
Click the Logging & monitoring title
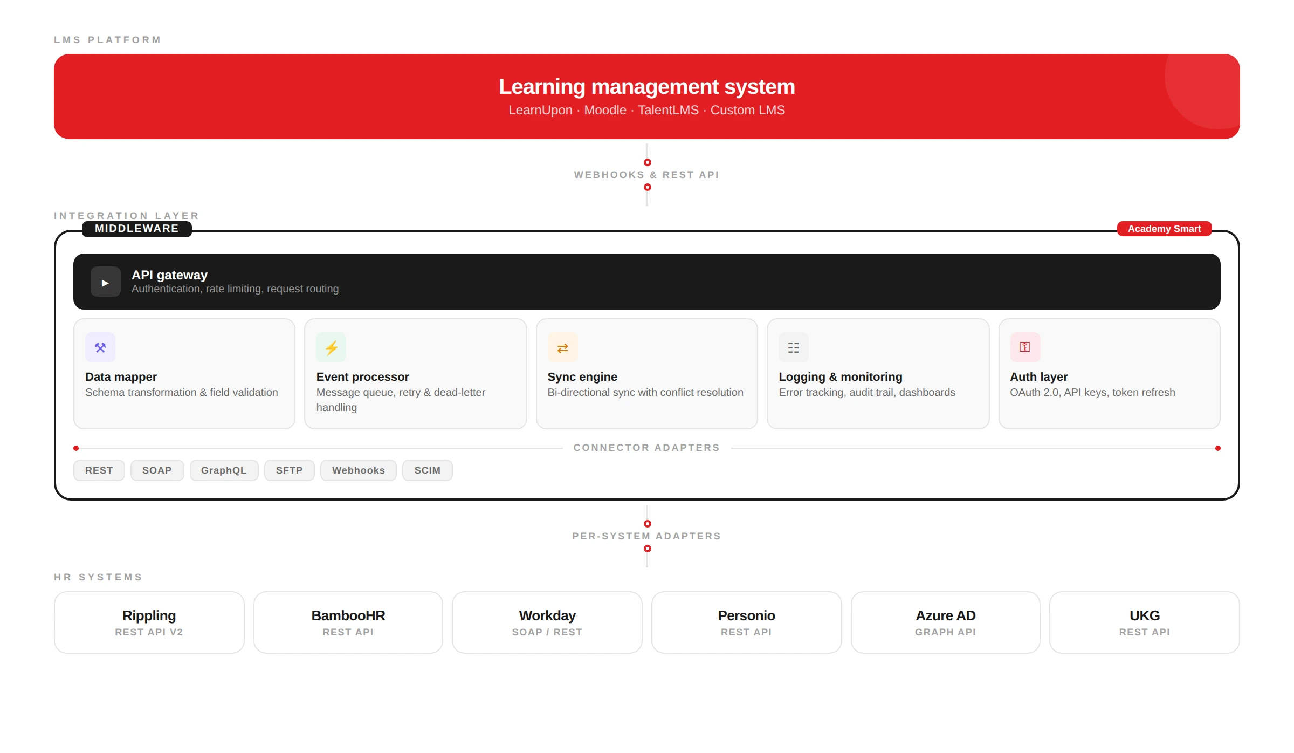click(841, 377)
